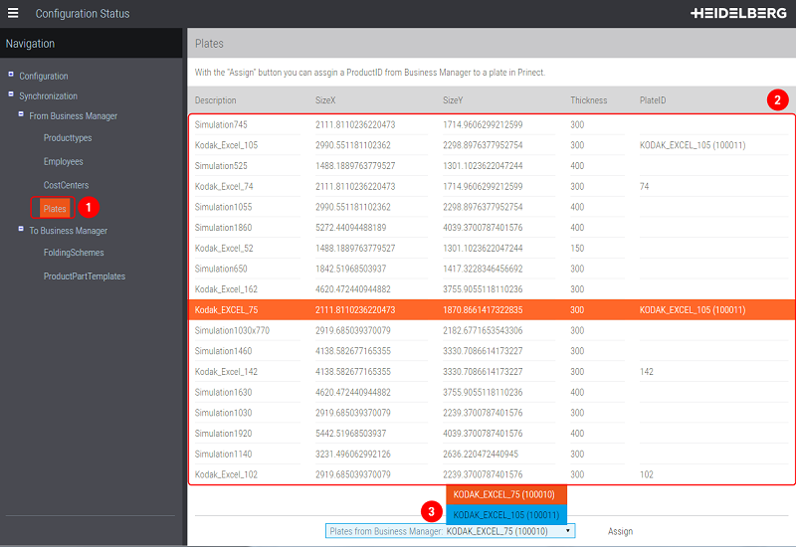Screen dimensions: 796x547
Task: Collapse the Configuration tree node
Action: (11, 75)
